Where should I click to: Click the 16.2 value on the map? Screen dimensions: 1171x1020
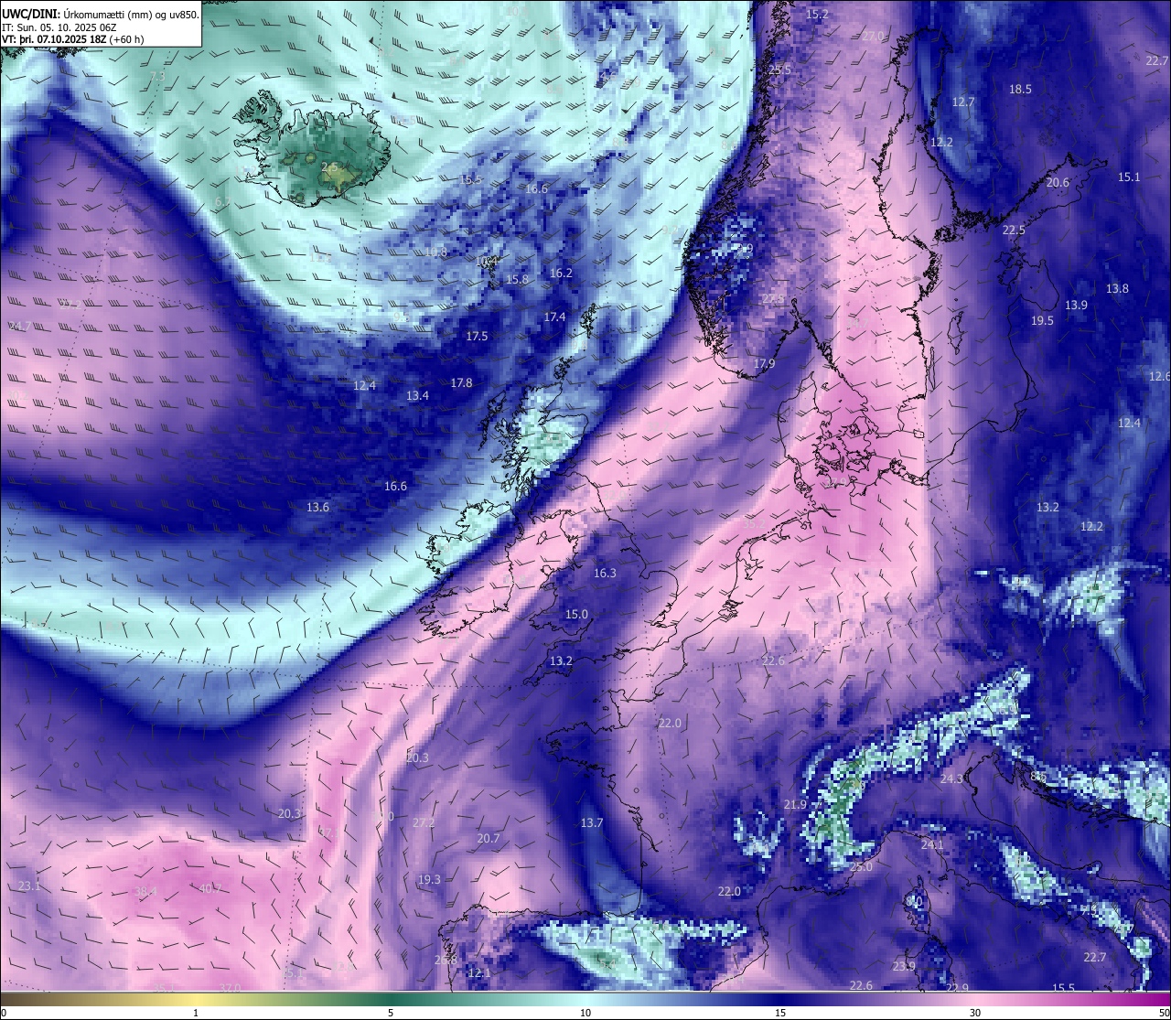[561, 274]
